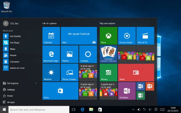Image resolution: width=181 pixels, height=113 pixels.
Task: Click the Play and explore group title
Action: coord(107,23)
